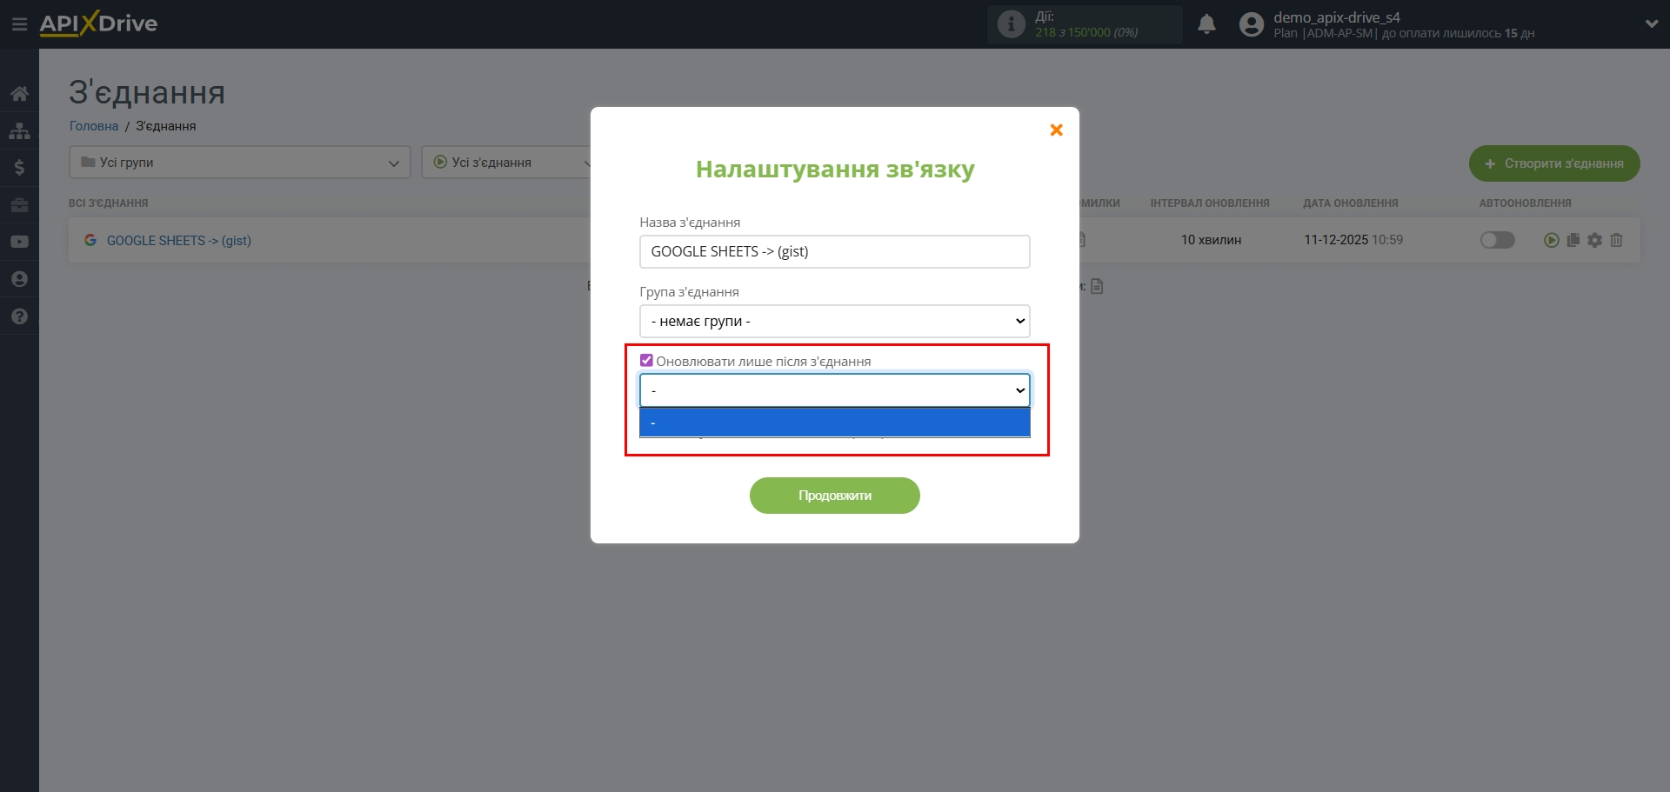Open the video tutorials icon in sidebar

point(19,241)
